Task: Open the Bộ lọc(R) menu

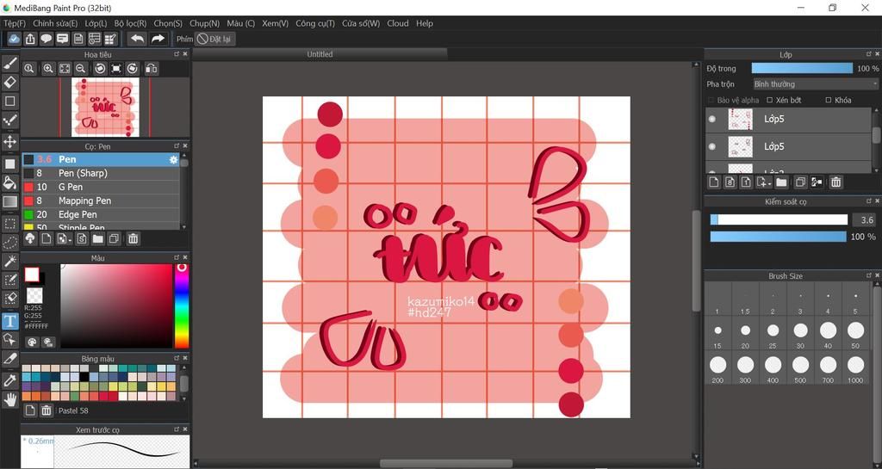Action: click(x=130, y=23)
